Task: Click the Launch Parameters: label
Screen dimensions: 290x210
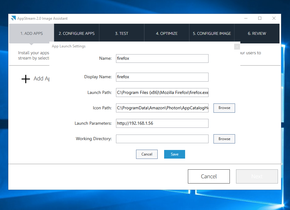Action: pyautogui.click(x=93, y=123)
